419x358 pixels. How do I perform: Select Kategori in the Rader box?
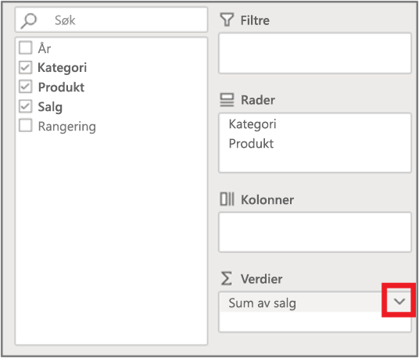click(x=252, y=124)
